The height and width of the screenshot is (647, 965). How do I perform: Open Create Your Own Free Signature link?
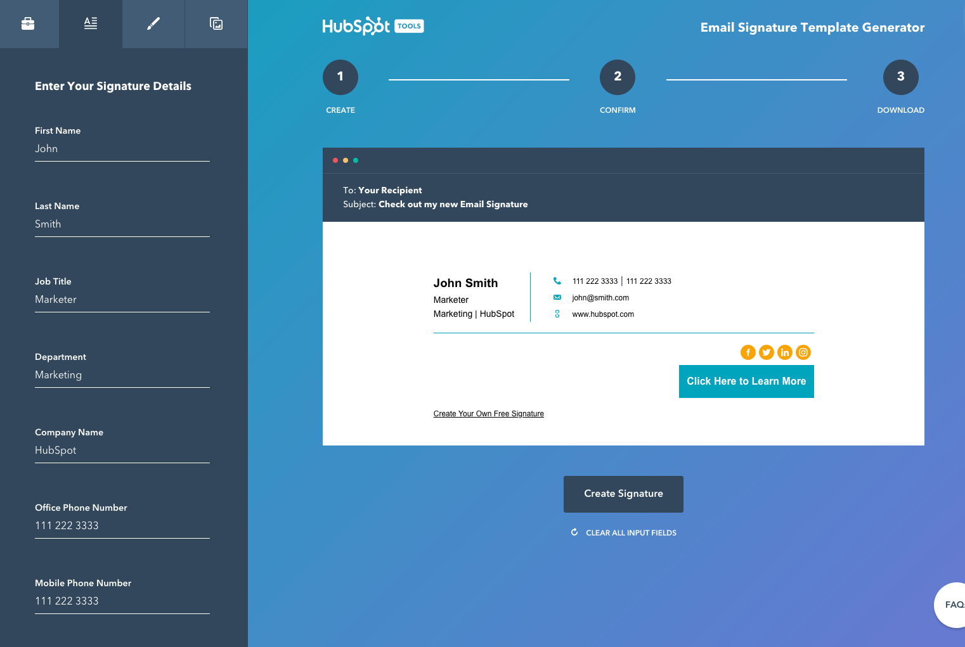tap(488, 414)
